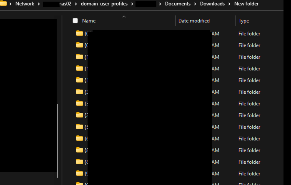
Task: Open the chevron dropdown after domain_user_profiles
Action: click(x=131, y=4)
